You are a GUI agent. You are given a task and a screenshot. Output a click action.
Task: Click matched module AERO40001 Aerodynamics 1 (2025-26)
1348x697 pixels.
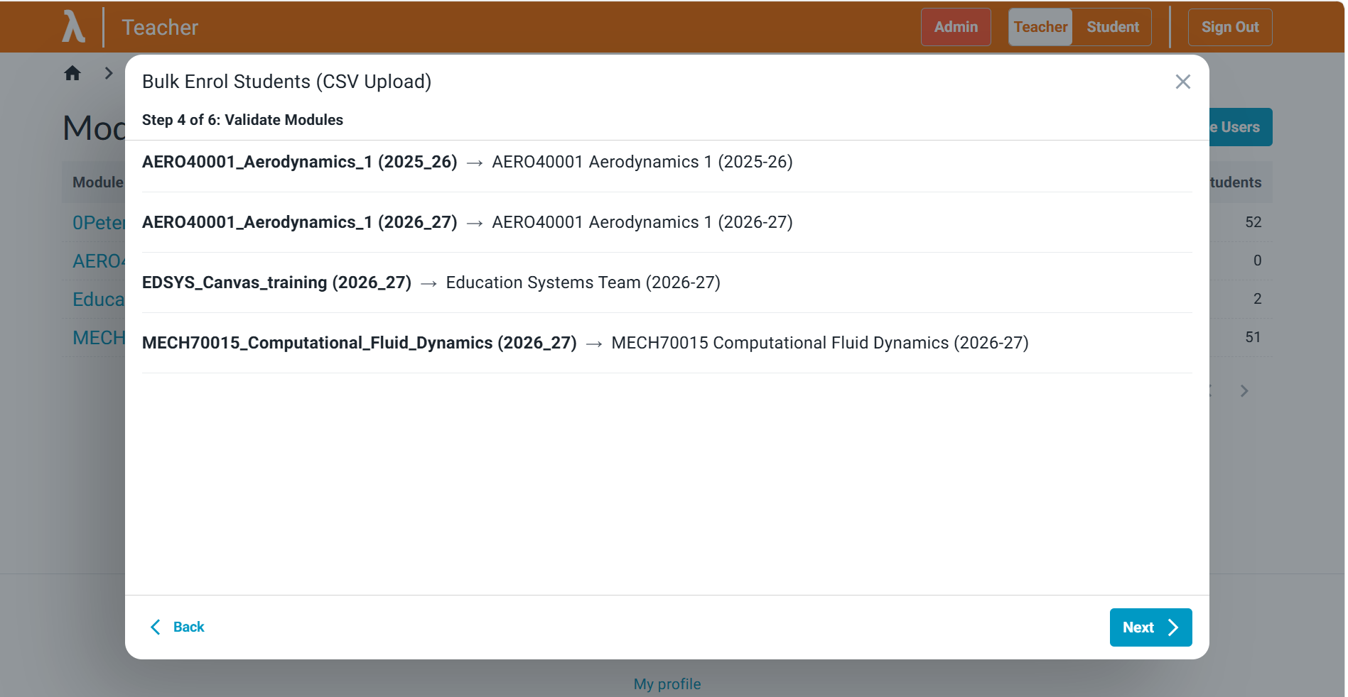pos(642,162)
